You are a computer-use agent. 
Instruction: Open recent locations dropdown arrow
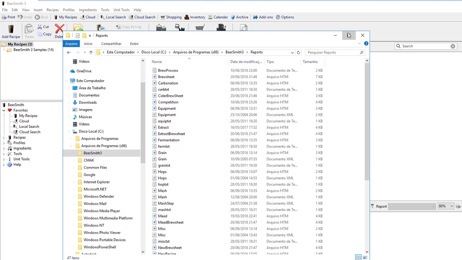(84, 52)
